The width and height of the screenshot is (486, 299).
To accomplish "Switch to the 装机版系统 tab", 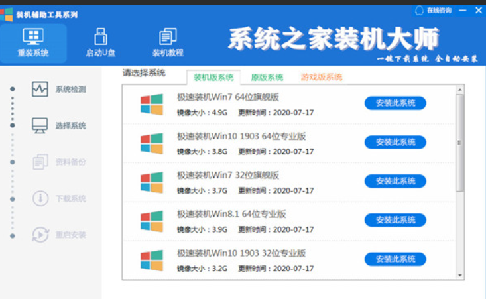I will 213,77.
